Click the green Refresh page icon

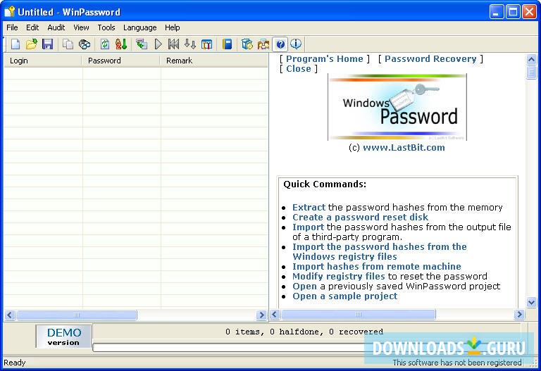[104, 44]
